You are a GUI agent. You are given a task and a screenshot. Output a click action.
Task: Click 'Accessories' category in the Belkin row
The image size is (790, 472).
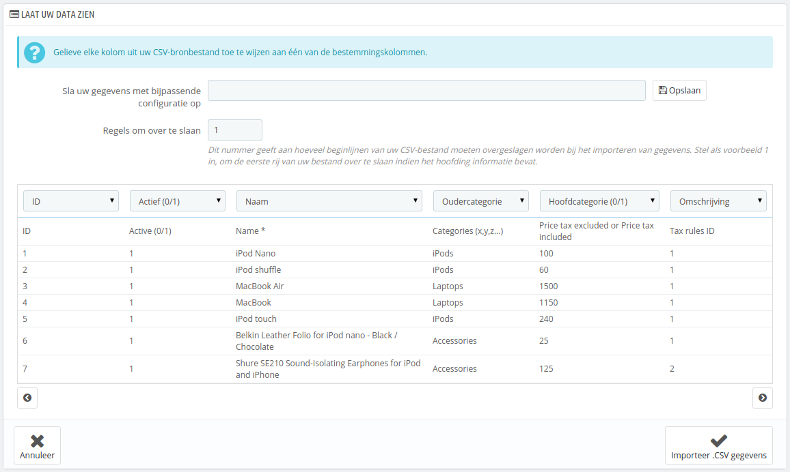454,341
